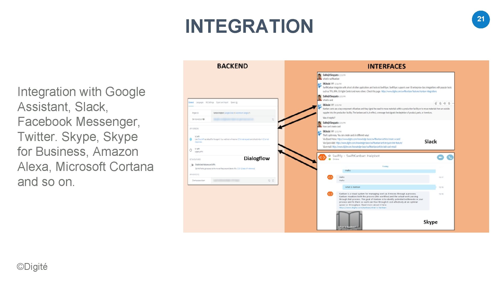The height and width of the screenshot is (281, 499).
Task: Open Via Quick Add knowledge-base link
Action: click(369, 143)
